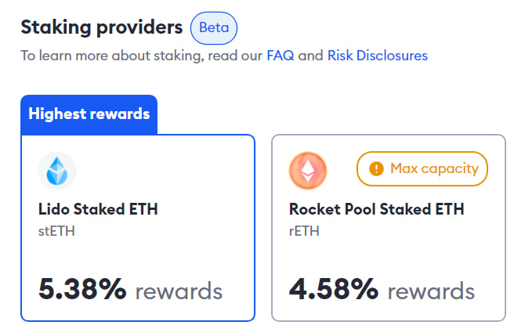
Task: Click the Staking providers heading
Action: (102, 27)
